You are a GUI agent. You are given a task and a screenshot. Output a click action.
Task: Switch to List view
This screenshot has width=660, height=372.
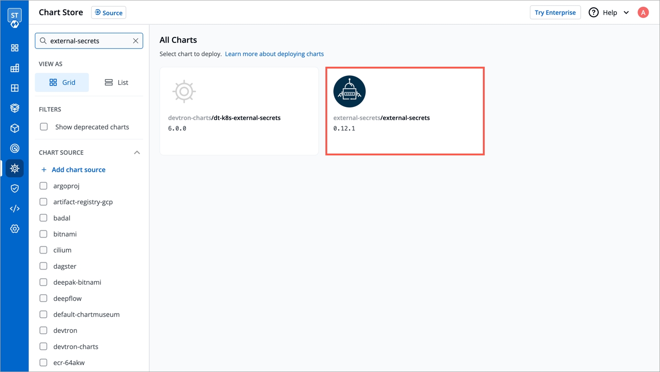[116, 83]
